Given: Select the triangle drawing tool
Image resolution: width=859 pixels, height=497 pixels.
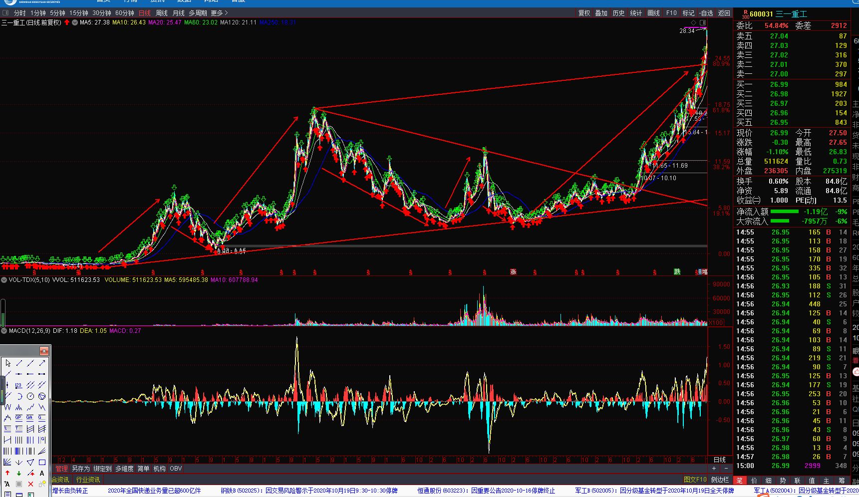Looking at the screenshot, I should click(30, 462).
